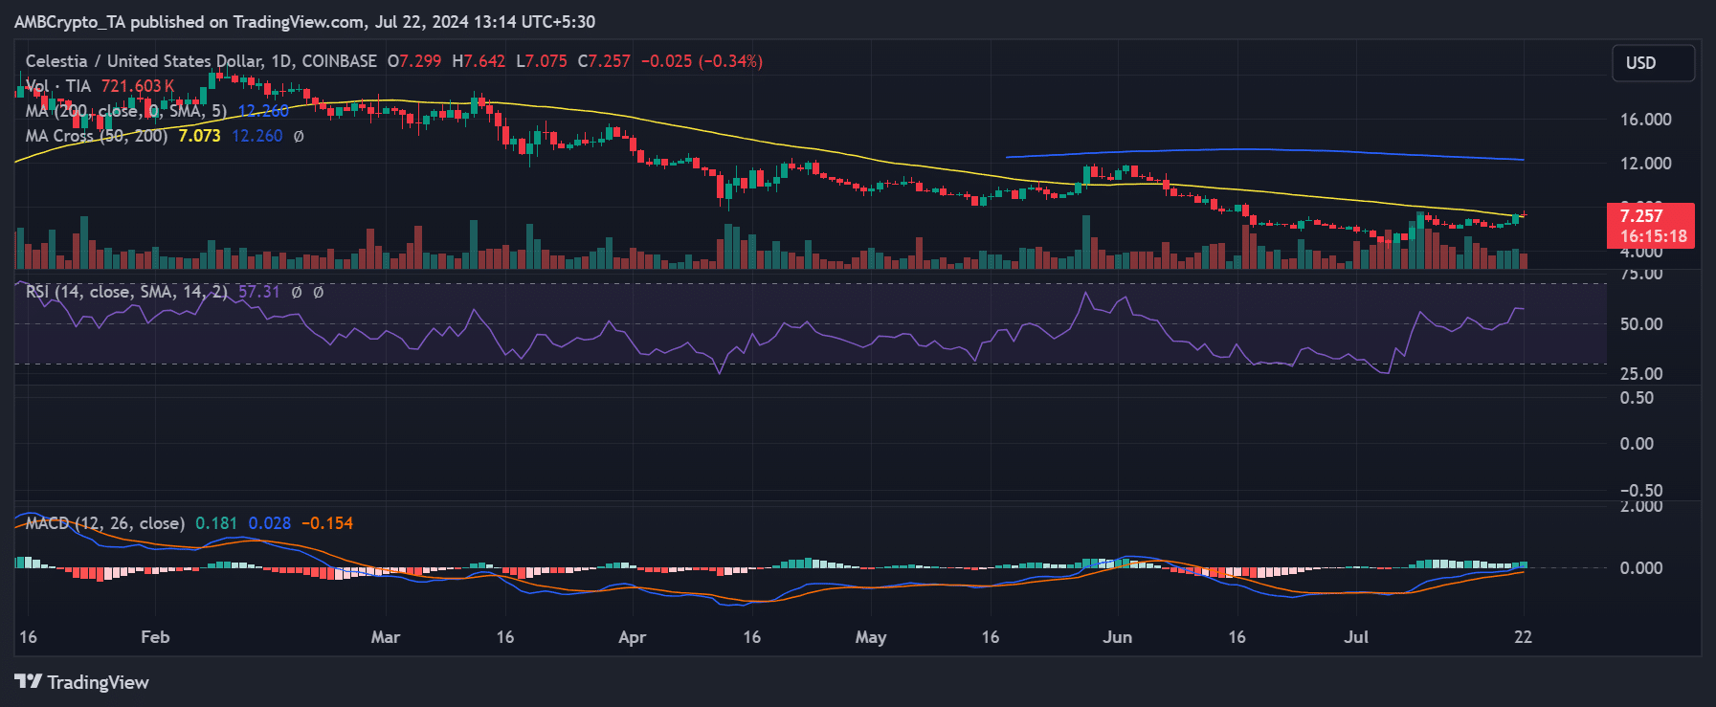The image size is (1716, 707).
Task: Click the MA (200, close, 0, SMA, 5) legend
Action: click(126, 111)
